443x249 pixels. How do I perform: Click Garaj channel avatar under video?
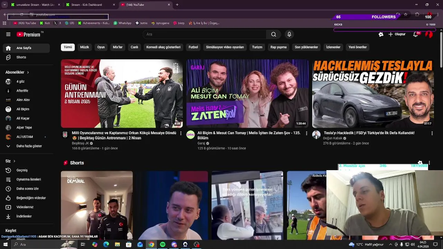pyautogui.click(x=191, y=135)
